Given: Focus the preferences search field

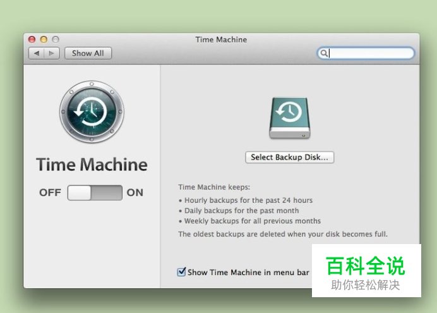Looking at the screenshot, I should point(366,53).
